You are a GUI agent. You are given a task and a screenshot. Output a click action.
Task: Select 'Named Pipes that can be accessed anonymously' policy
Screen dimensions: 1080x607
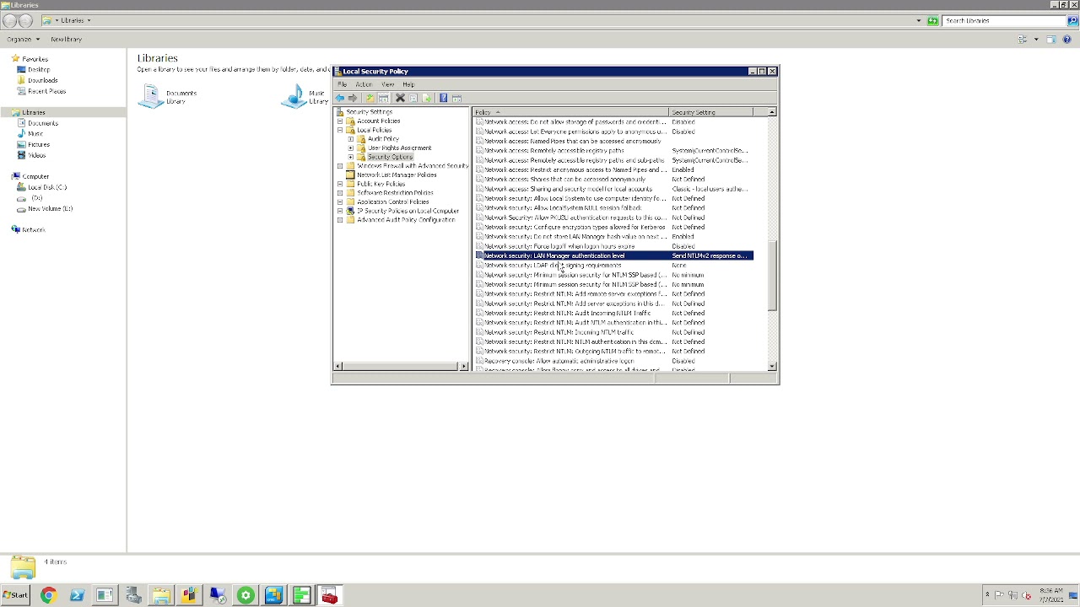click(x=613, y=141)
